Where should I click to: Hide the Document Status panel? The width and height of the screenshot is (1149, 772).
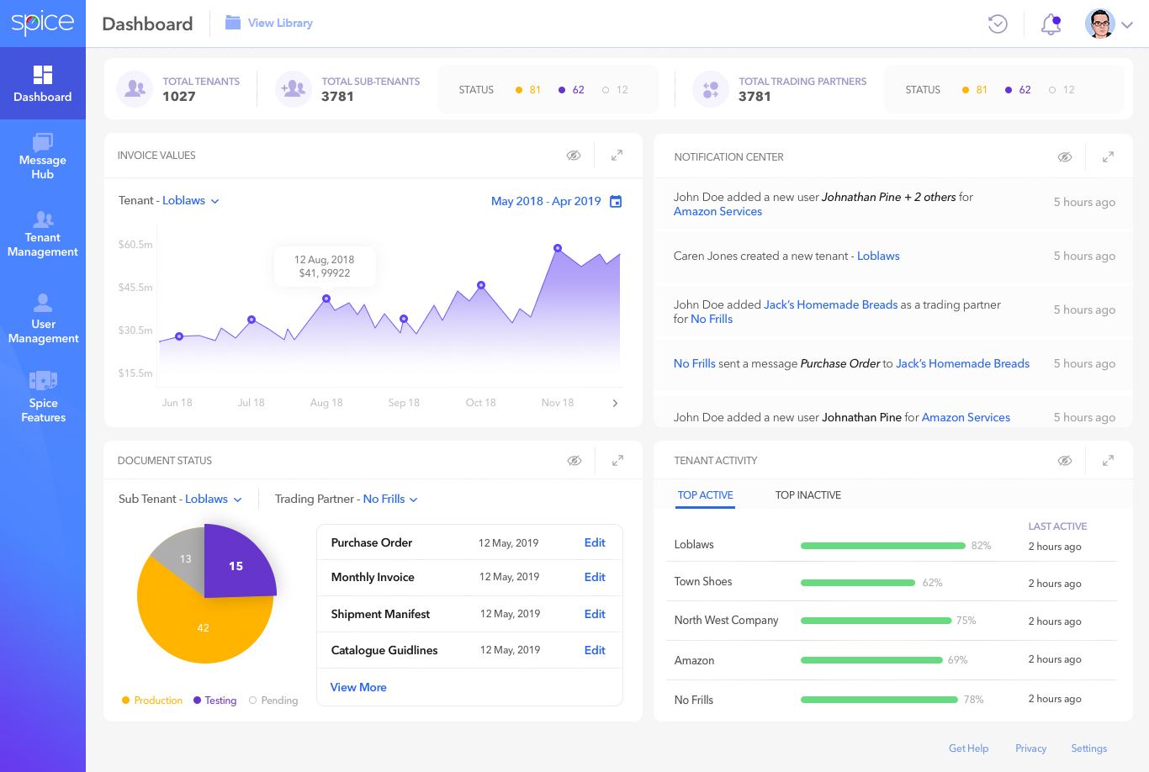tap(574, 461)
